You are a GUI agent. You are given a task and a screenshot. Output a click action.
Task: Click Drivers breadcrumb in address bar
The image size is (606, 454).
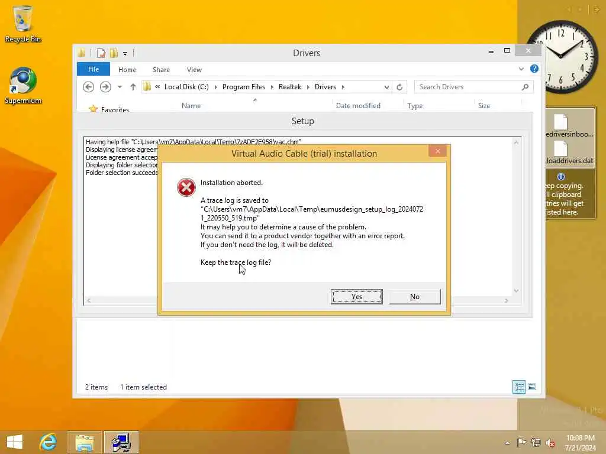click(325, 87)
